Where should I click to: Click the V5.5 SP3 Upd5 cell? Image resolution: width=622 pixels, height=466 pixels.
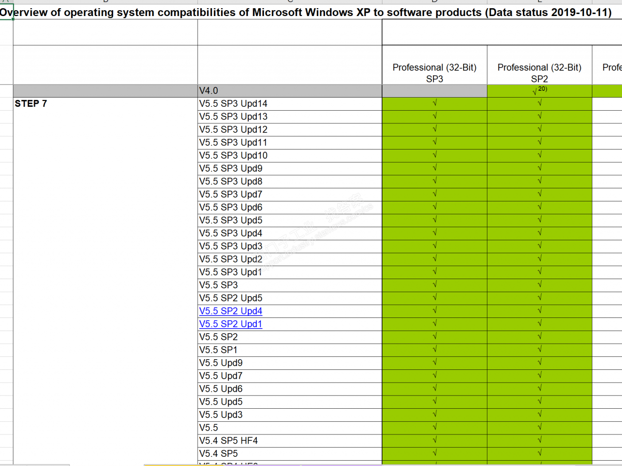coord(290,220)
